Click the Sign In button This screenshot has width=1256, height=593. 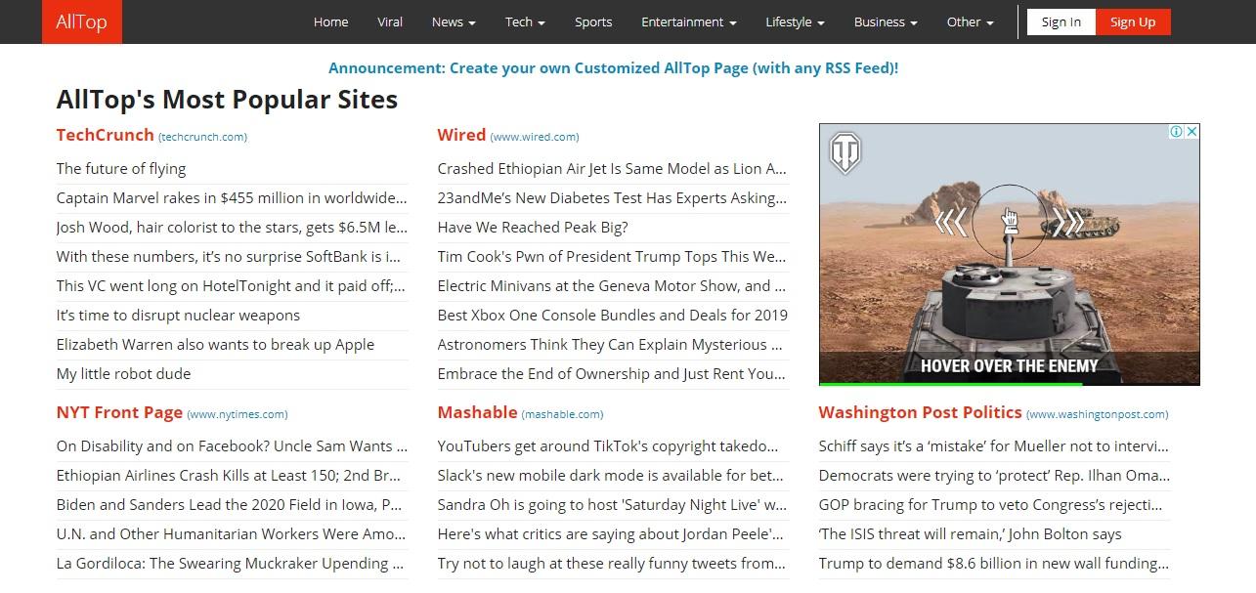[1061, 22]
